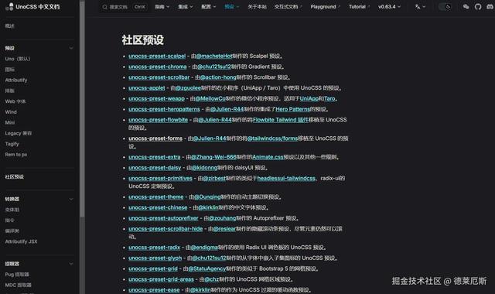Open the GitHub icon link
Image resolution: width=495 pixels, height=294 pixels.
(478, 7)
